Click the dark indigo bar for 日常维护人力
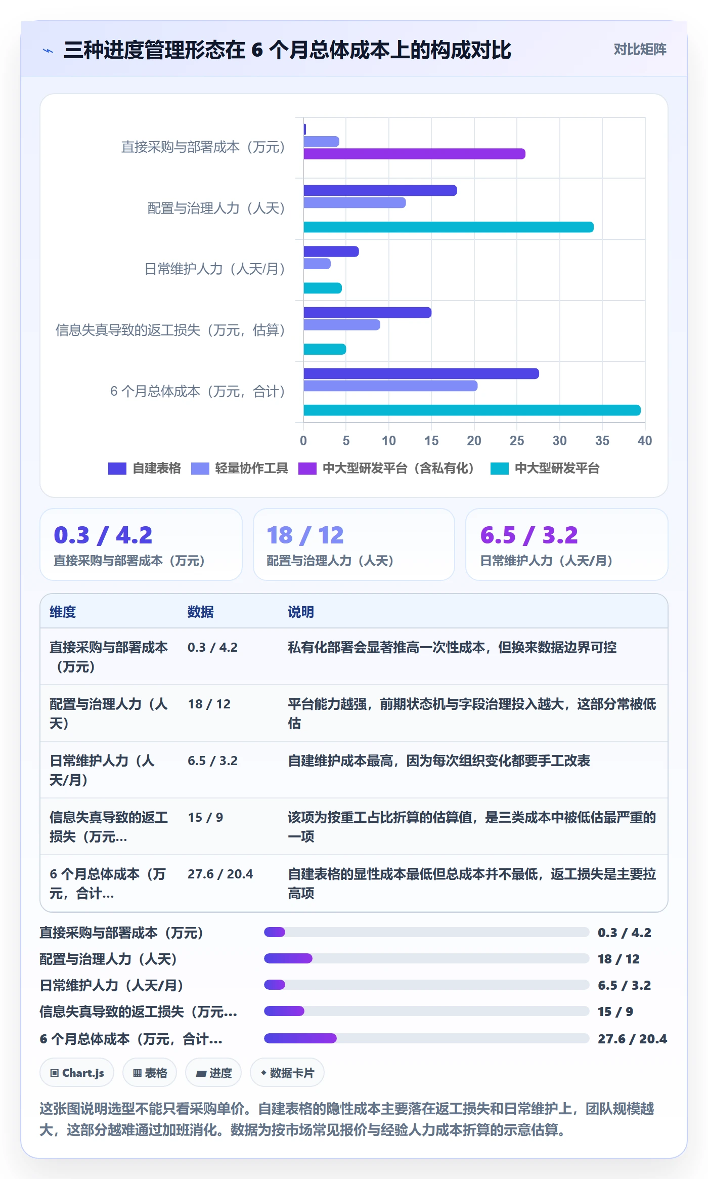Screen dimensions: 708x1179 [331, 251]
